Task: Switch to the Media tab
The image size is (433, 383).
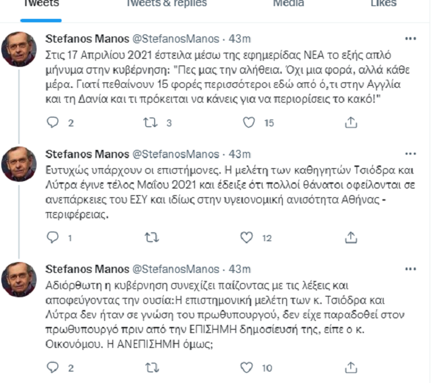Action: [x=288, y=4]
